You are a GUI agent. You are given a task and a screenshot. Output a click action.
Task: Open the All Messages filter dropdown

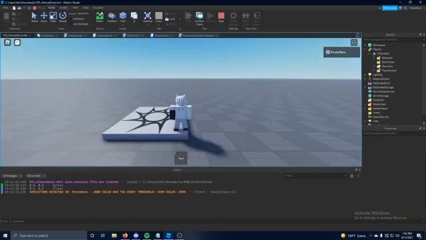(12, 176)
